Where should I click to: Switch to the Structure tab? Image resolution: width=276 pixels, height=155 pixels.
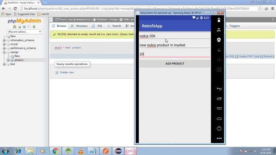(79, 26)
